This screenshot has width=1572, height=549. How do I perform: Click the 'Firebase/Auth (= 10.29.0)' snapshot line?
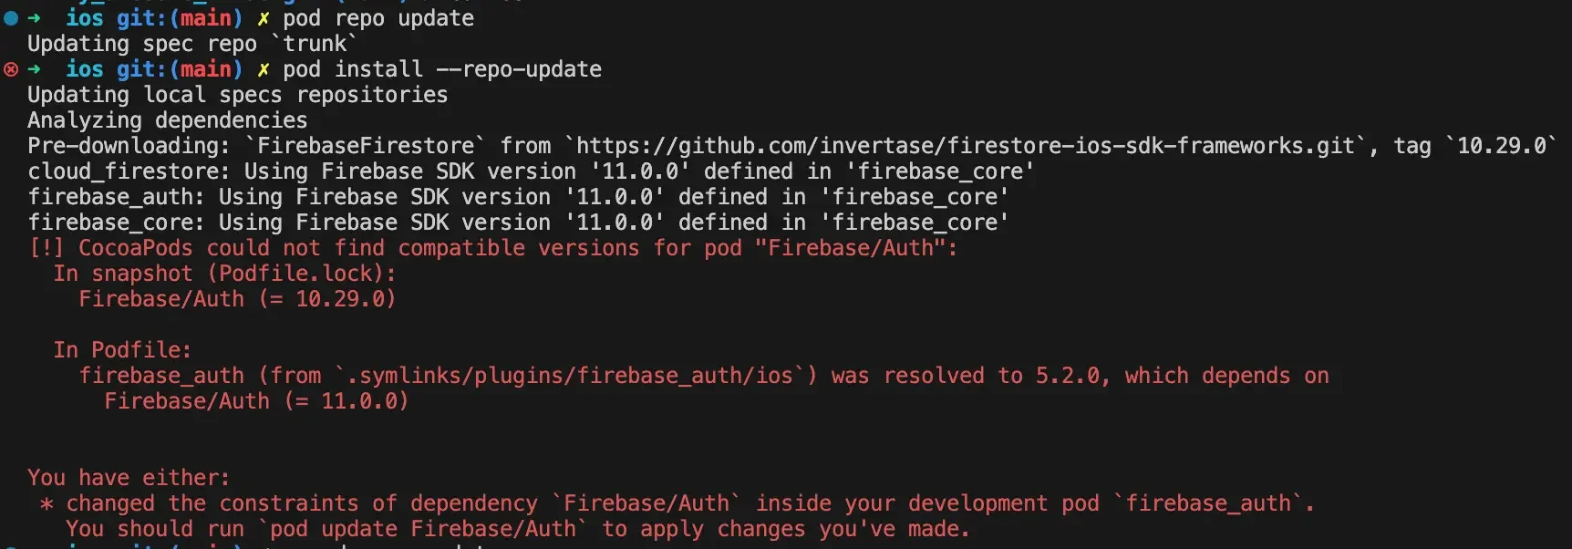coord(237,299)
